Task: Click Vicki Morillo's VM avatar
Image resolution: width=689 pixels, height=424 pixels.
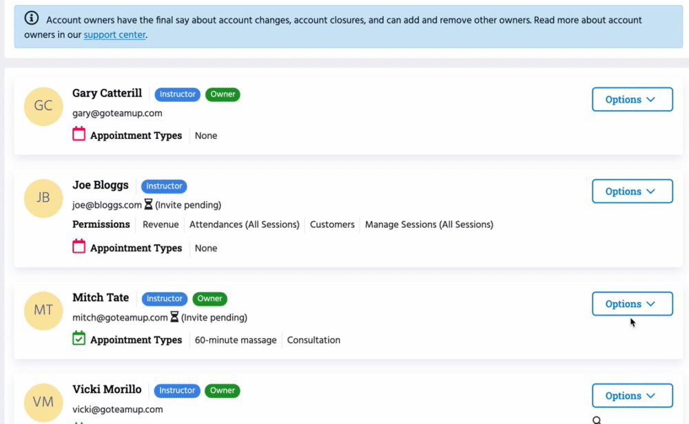Action: [43, 401]
